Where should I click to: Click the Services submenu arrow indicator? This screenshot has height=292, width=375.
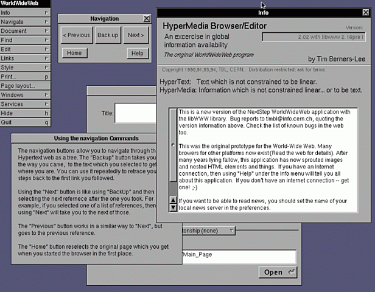click(47, 104)
